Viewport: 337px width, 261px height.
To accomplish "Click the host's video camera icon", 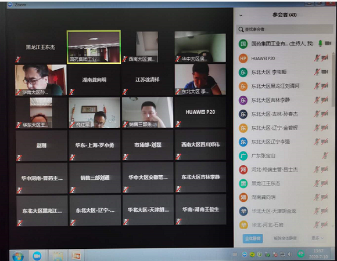I will (x=328, y=43).
